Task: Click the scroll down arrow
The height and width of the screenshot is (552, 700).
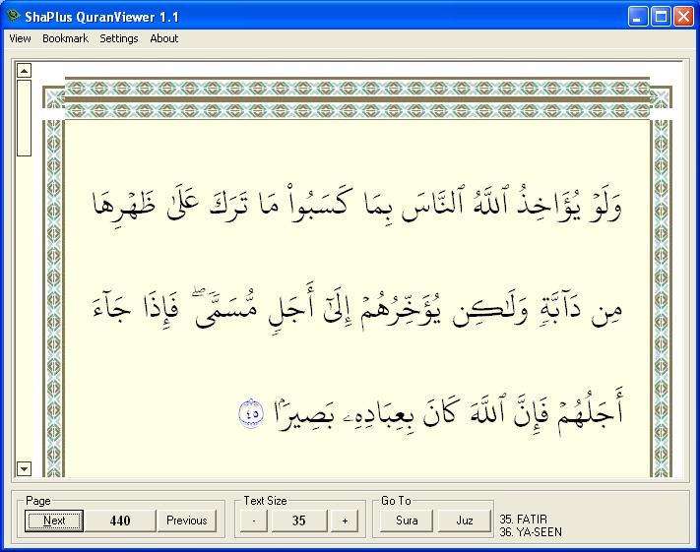Action: [x=24, y=468]
